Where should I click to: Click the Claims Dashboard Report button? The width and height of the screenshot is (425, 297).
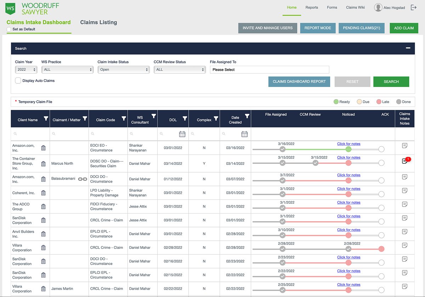[299, 82]
